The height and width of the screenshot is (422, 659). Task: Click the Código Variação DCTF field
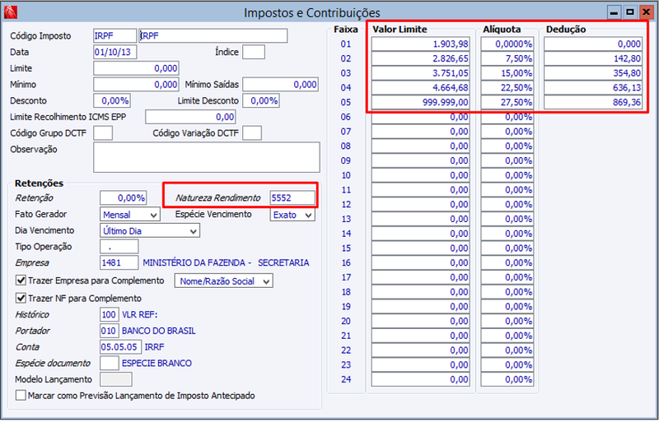[x=252, y=133]
